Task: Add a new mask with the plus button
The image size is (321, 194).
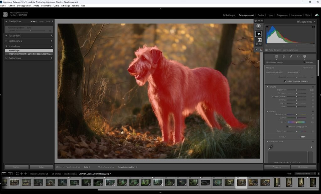Action: (259, 26)
